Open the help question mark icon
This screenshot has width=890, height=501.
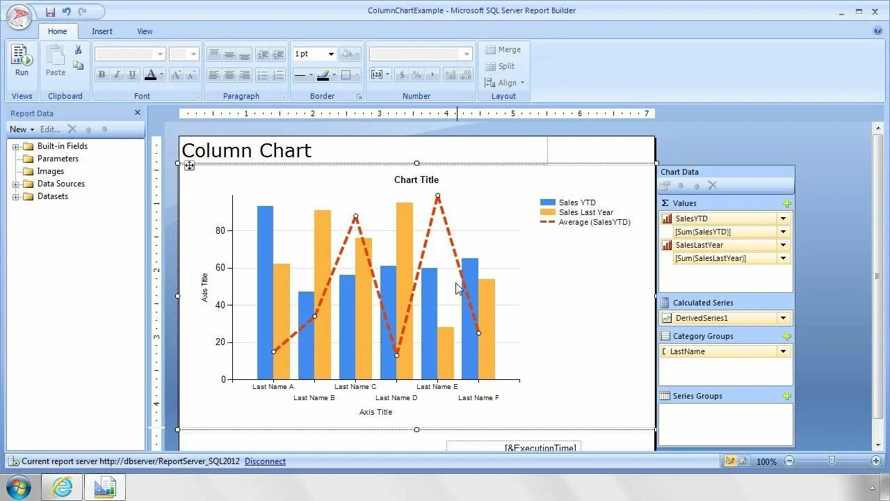click(x=877, y=31)
